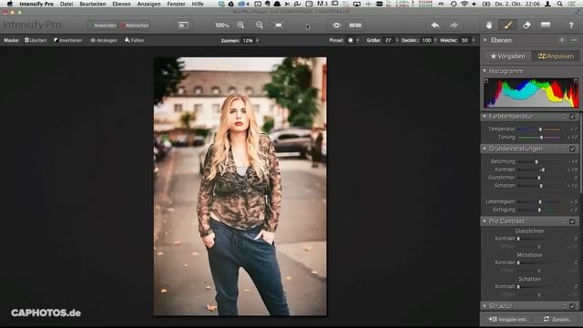Click the Tonung slider handle

coord(541,138)
